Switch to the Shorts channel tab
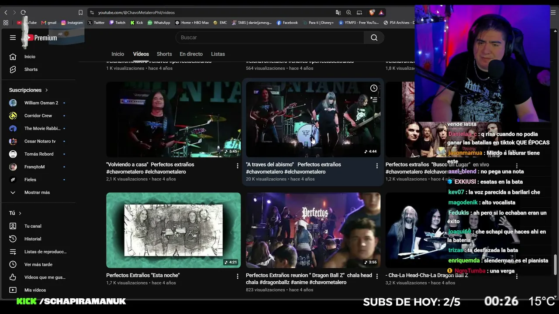Screen dimensions: 559x314 click(164, 54)
